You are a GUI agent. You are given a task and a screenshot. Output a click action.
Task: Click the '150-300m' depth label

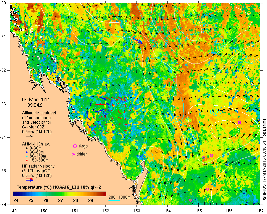pyautogui.click(x=39, y=160)
